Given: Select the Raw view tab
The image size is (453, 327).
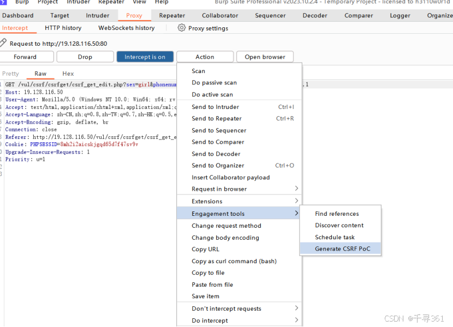Looking at the screenshot, I should click(40, 74).
